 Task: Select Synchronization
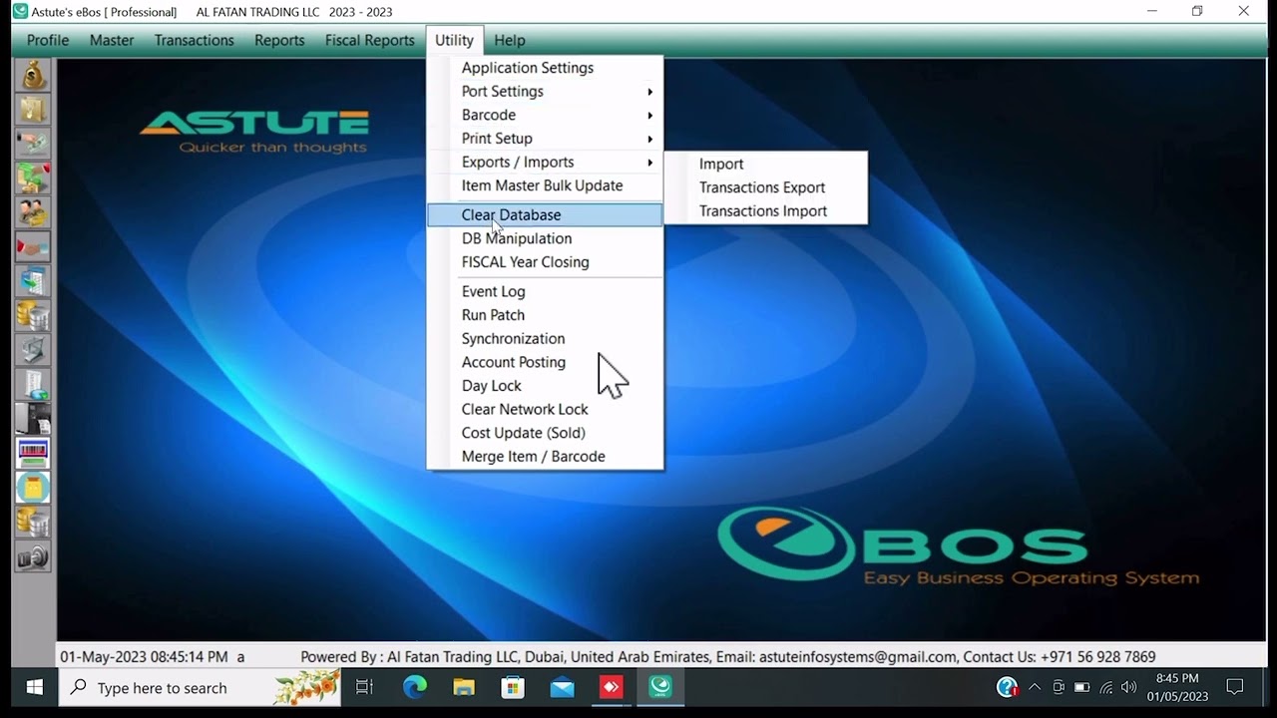pyautogui.click(x=545, y=339)
